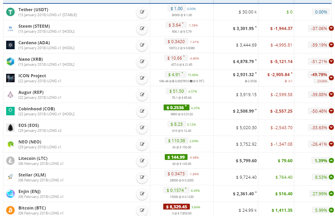Click the EOS coin logo
The image size is (335, 216).
[10, 128]
